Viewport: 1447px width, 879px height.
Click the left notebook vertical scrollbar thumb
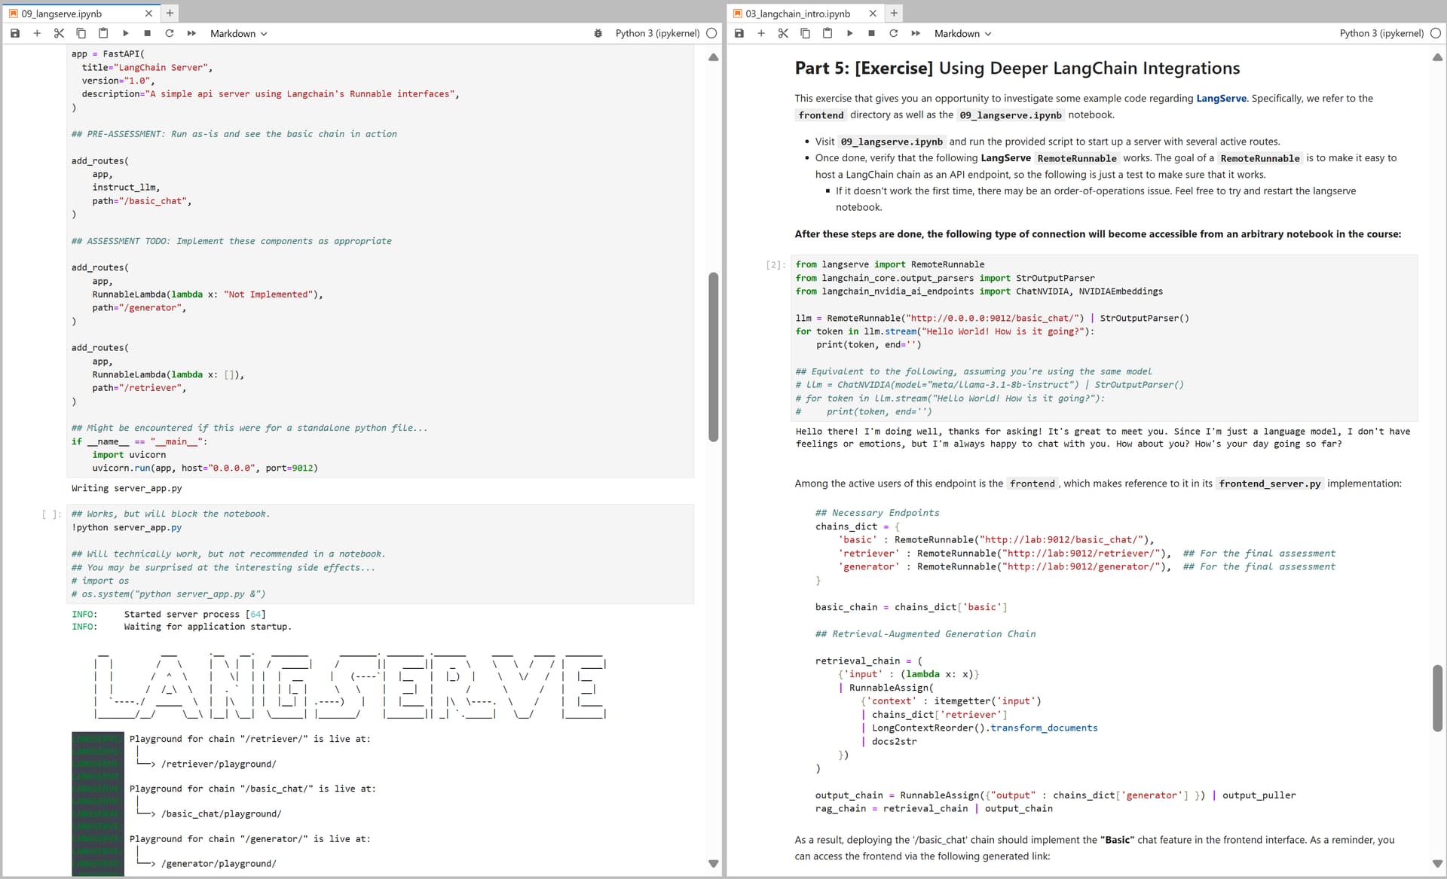point(713,356)
